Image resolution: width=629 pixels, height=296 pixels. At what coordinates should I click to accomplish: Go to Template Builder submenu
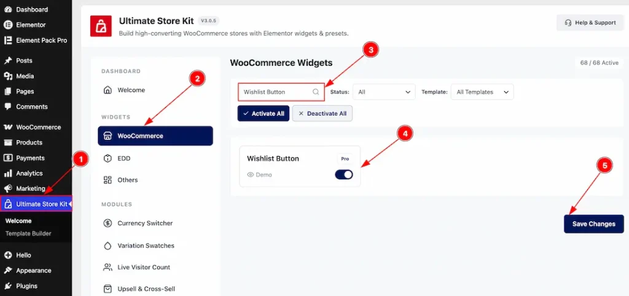[28, 233]
